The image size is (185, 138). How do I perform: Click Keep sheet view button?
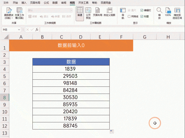(x=33, y=17)
